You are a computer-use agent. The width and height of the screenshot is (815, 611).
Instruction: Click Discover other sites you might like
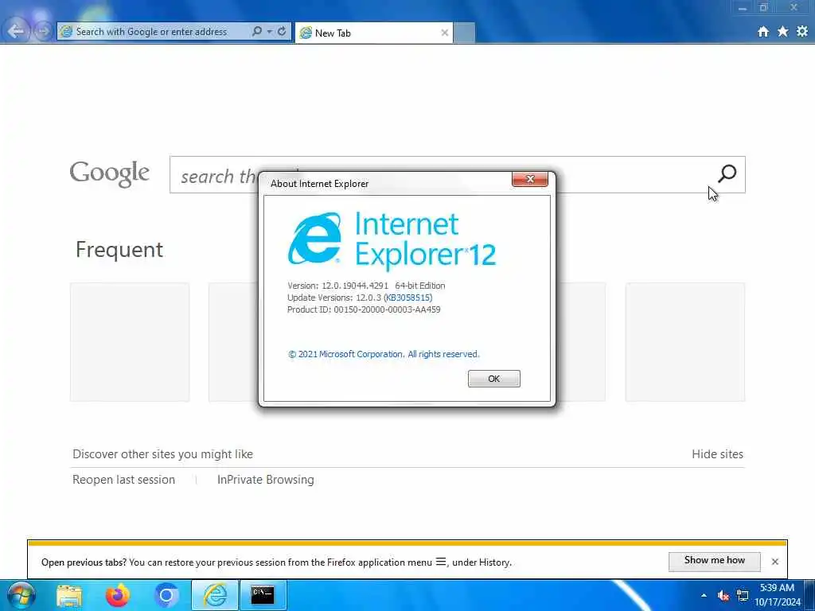[162, 454]
